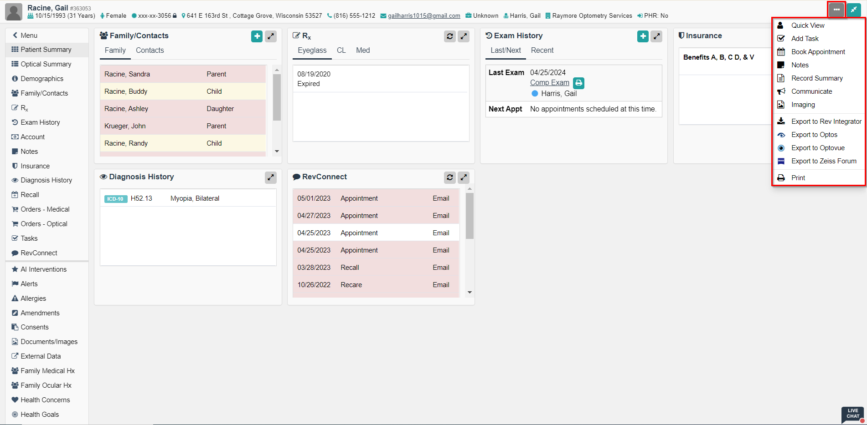Select the CL tab in Rx
This screenshot has width=867, height=425.
pos(341,51)
